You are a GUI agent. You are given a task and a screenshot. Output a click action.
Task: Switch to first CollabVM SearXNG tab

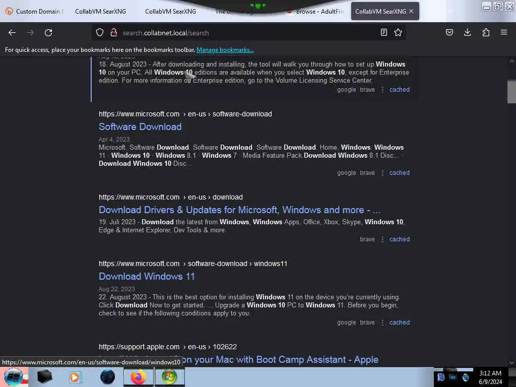point(100,12)
